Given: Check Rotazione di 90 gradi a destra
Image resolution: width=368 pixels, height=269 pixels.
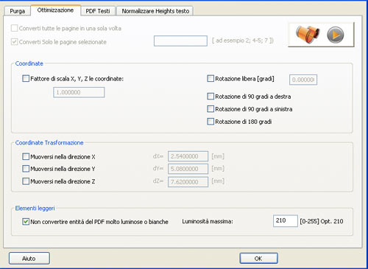Looking at the screenshot, I should tap(210, 97).
